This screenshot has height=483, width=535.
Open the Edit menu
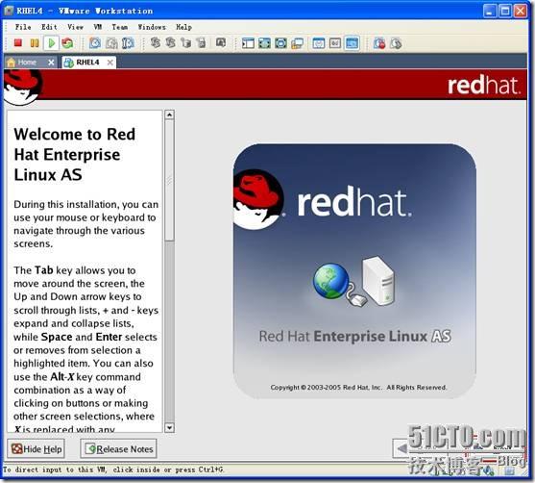coord(49,27)
